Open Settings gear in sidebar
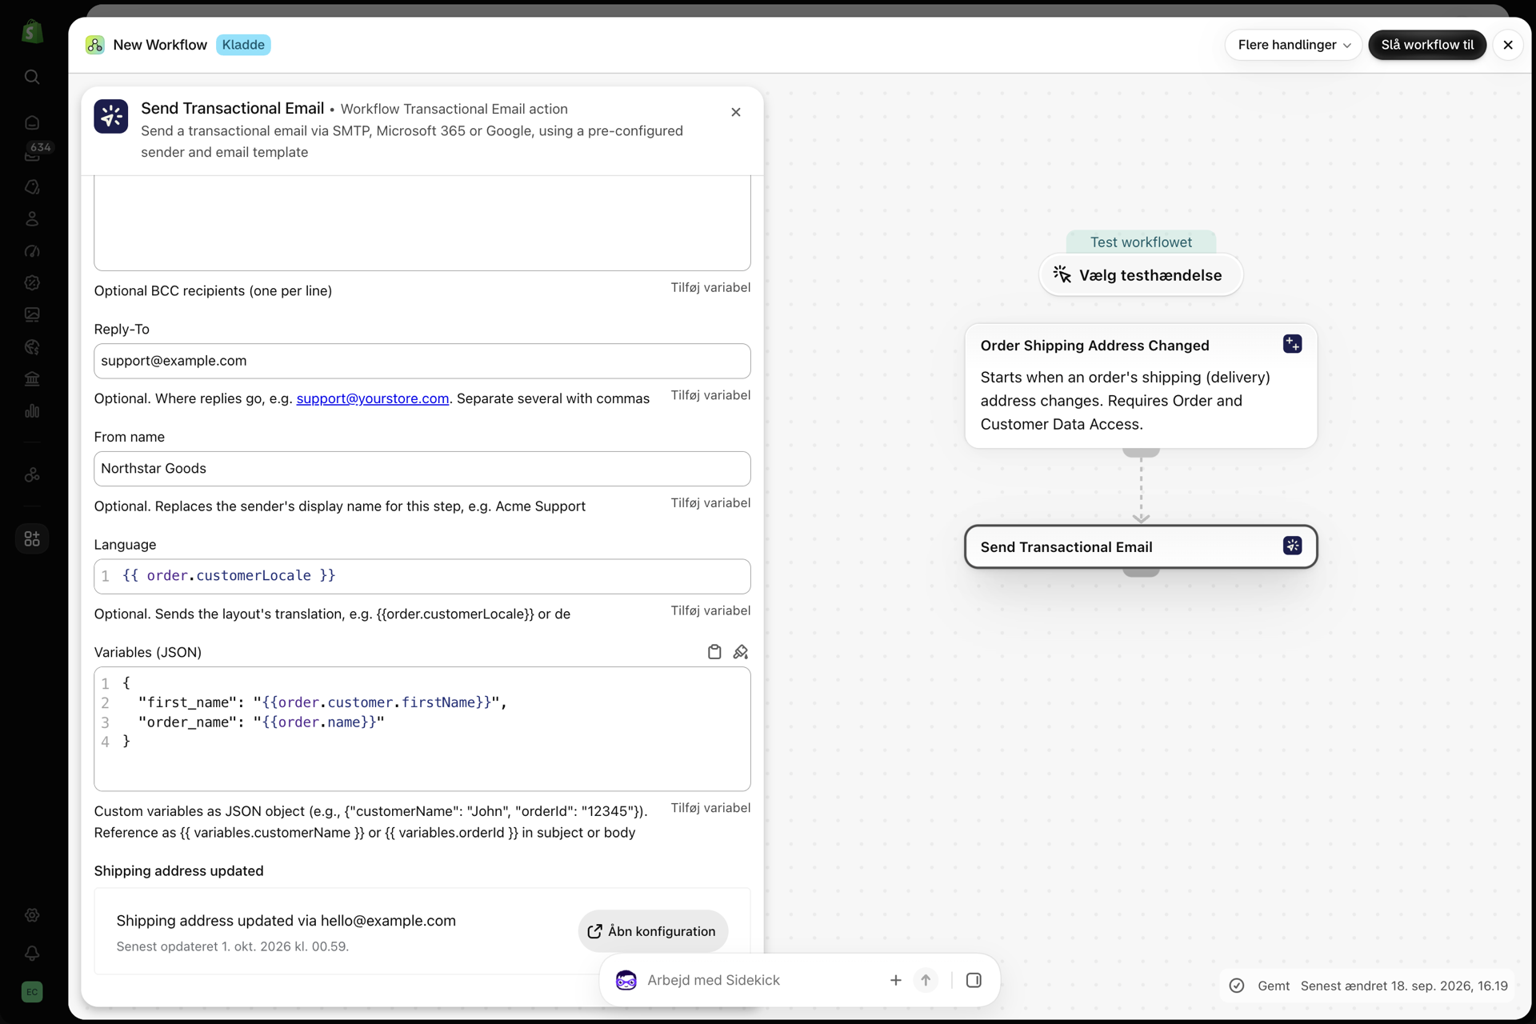 (32, 915)
